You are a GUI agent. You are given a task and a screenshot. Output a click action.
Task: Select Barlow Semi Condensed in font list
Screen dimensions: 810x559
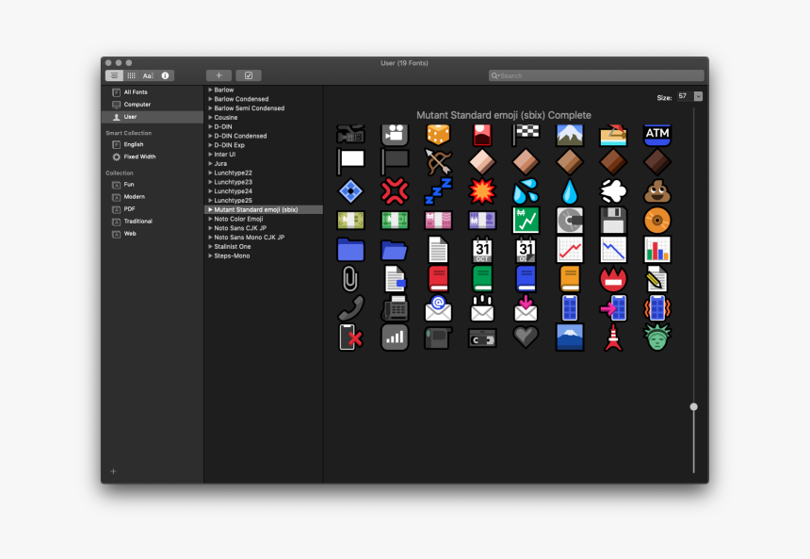(264, 108)
